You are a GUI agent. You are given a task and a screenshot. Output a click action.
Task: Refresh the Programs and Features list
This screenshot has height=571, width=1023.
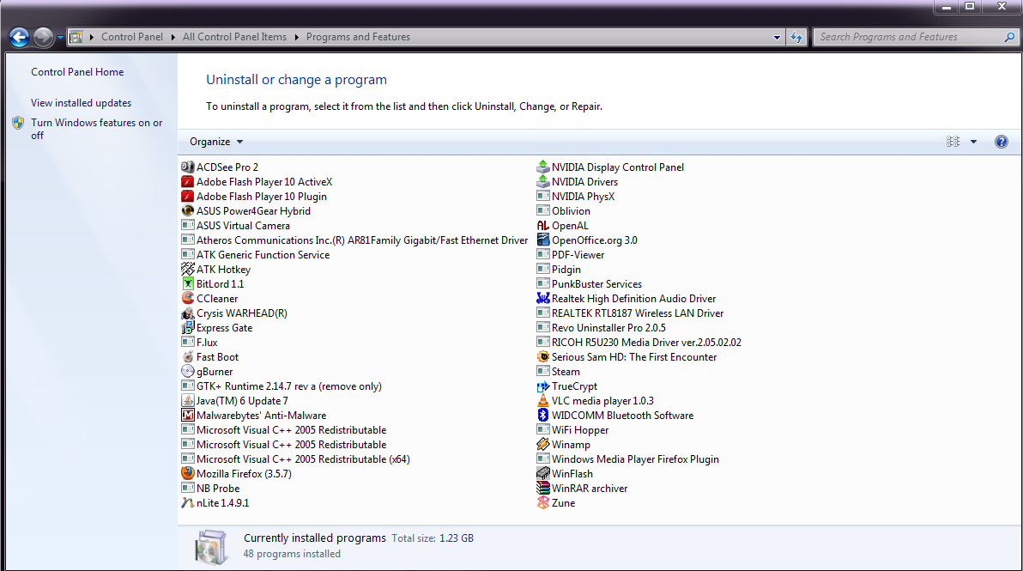pyautogui.click(x=796, y=37)
